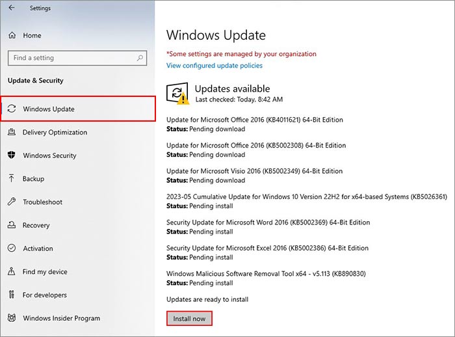Click the Settings window title text
Image resolution: width=455 pixels, height=337 pixels.
pyautogui.click(x=40, y=8)
